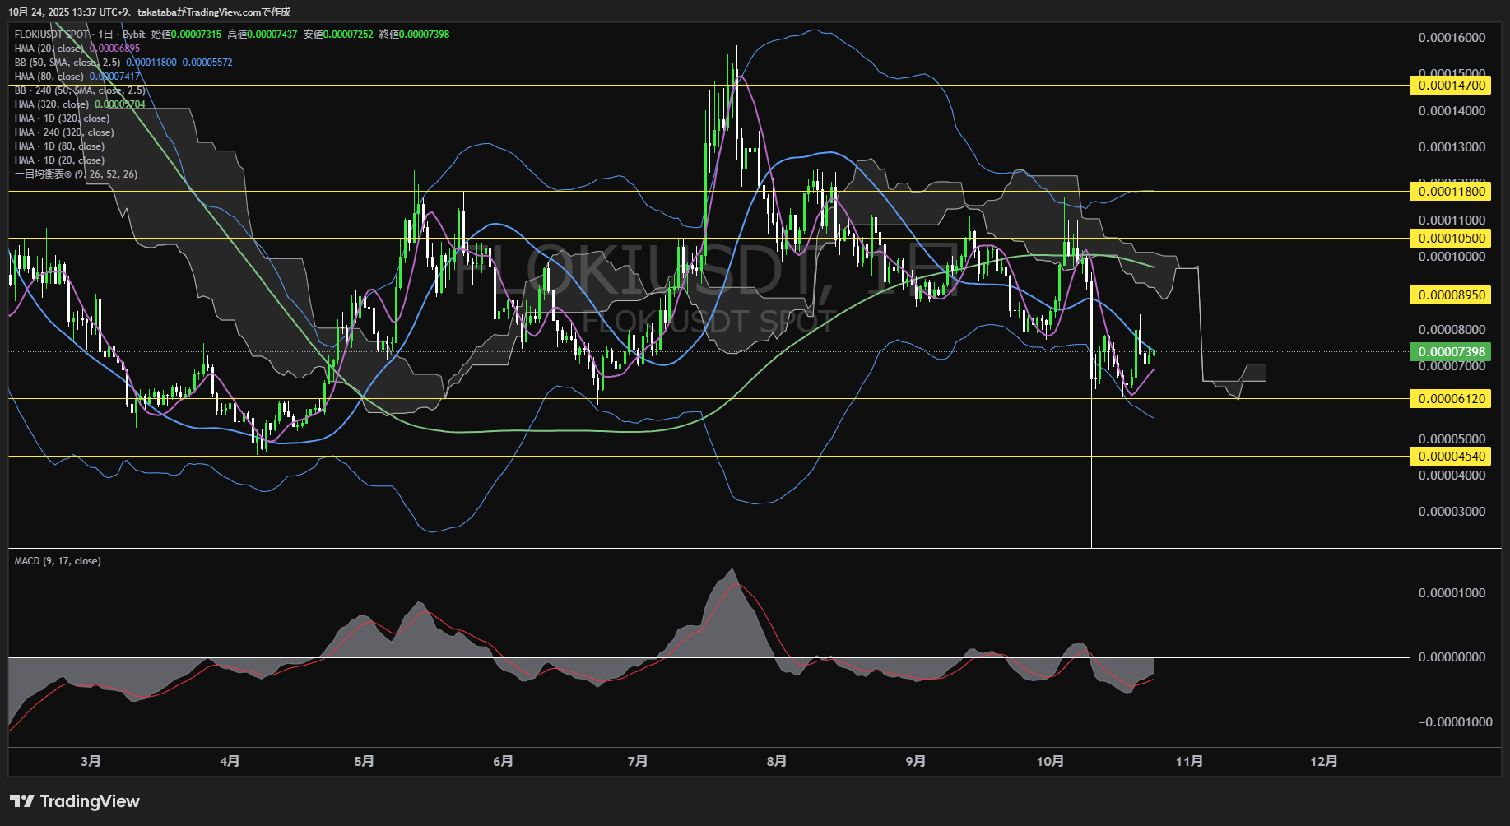Click the FLOKIUSDT SPOT symbol title
The height and width of the screenshot is (826, 1510).
pyautogui.click(x=51, y=35)
